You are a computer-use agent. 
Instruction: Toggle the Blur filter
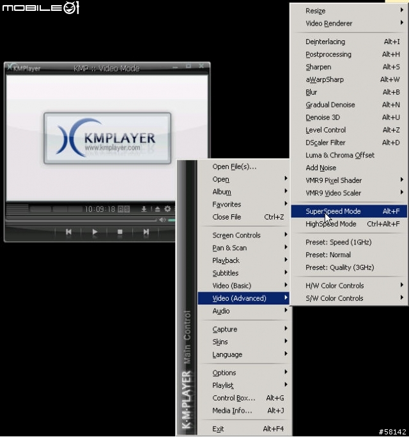click(349, 92)
